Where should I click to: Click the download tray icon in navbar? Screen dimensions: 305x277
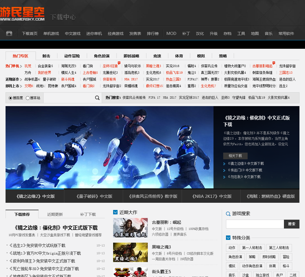(9, 34)
